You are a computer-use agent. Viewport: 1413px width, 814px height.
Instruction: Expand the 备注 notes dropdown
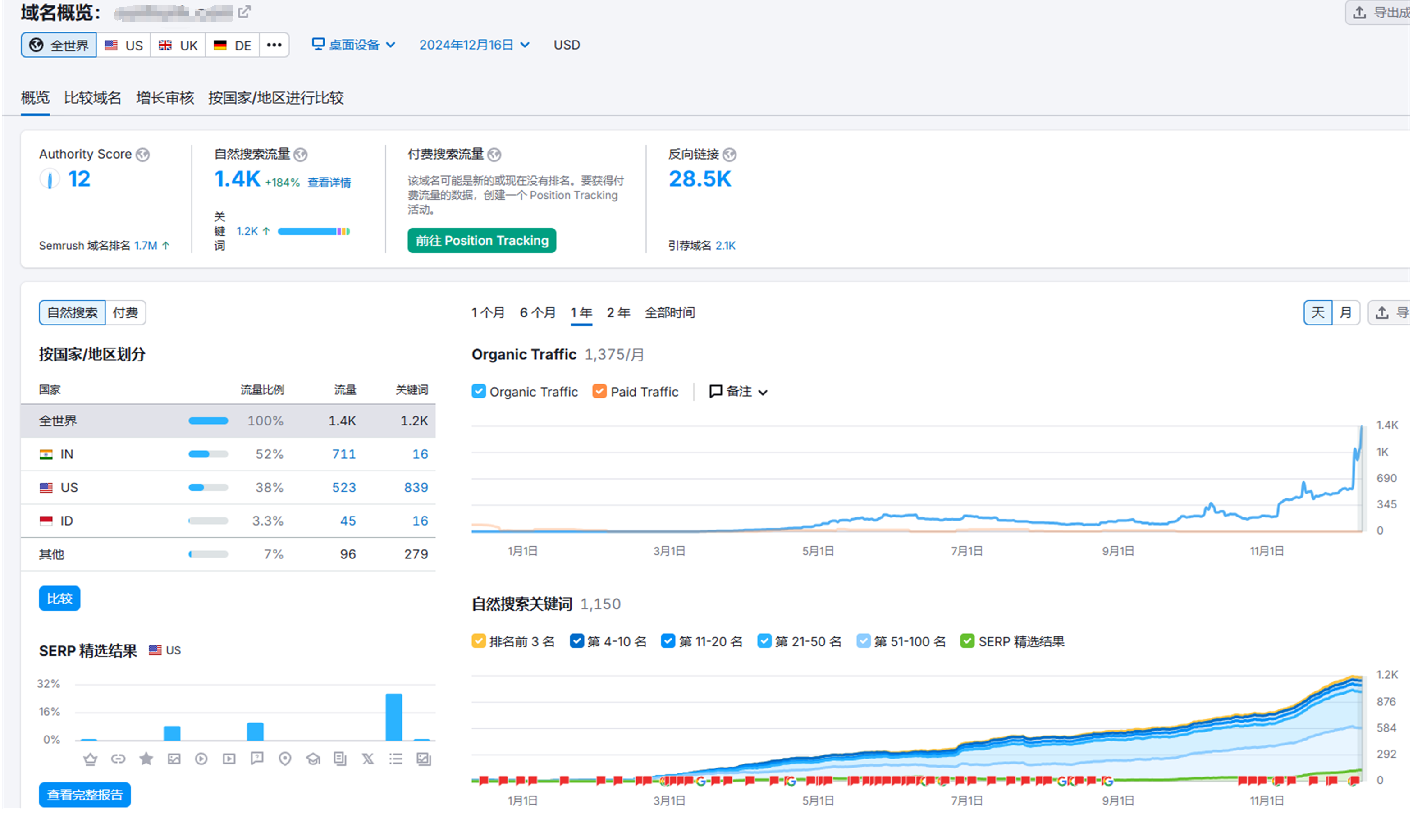739,392
